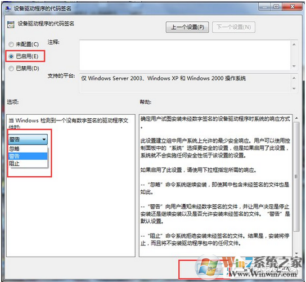Click the supported platforms text line
Image resolution: width=306 pixels, height=282 pixels.
(164, 78)
